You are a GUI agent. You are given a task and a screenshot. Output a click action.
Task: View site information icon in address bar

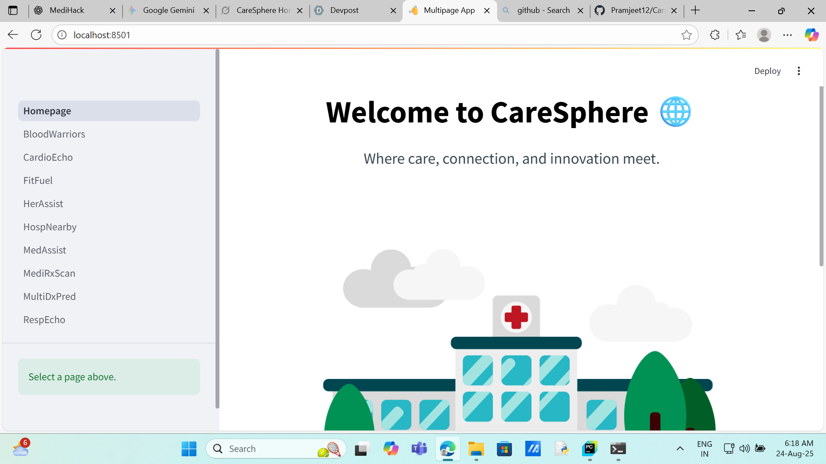click(62, 35)
